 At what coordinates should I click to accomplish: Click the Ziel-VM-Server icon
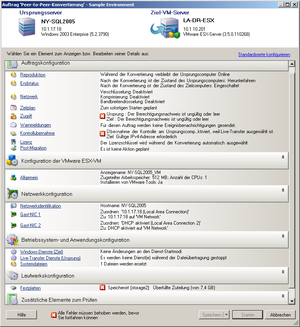coord(165,28)
